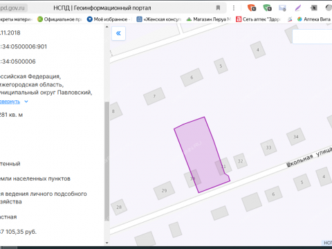
Task: Open the bookmark Сеть аптек "Здор"
Action: click(x=258, y=19)
